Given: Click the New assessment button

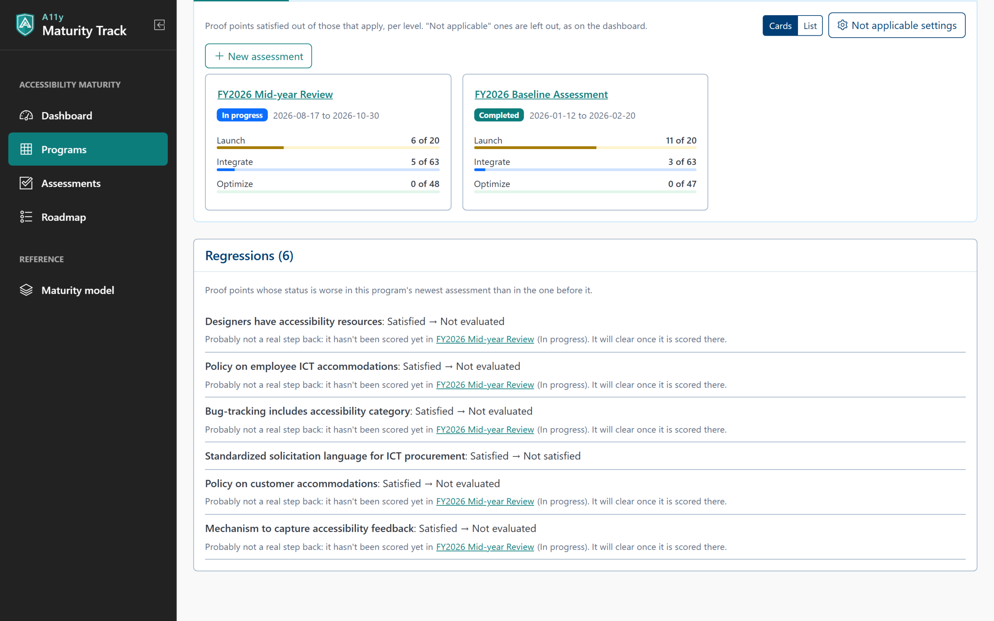Looking at the screenshot, I should pos(258,56).
